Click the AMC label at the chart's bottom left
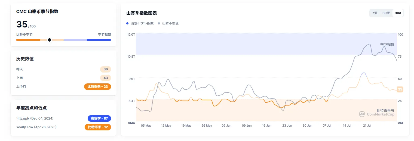 pyautogui.click(x=131, y=123)
